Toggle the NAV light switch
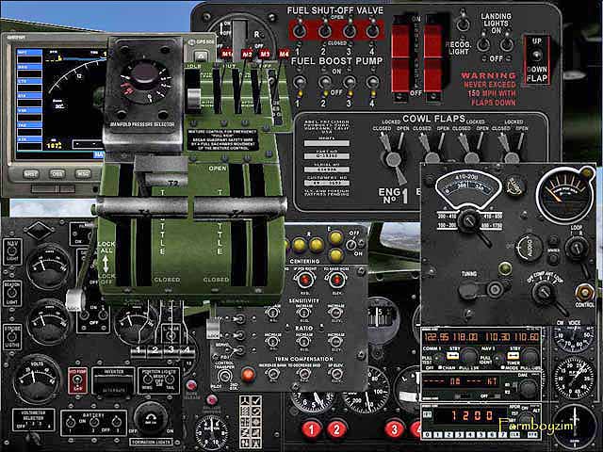Screen dimensions: 603x452 [x=12, y=250]
